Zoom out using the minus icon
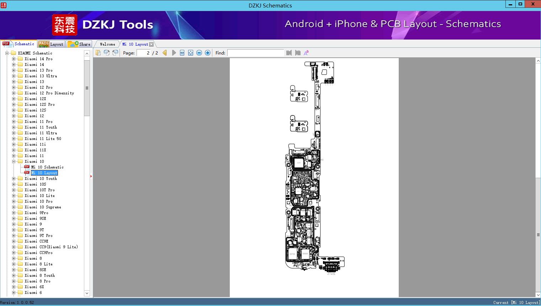 [x=199, y=53]
